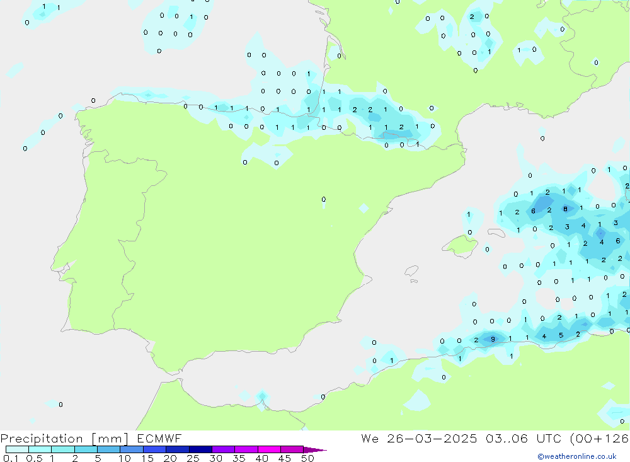Click the '25' legend scale label

point(193,458)
